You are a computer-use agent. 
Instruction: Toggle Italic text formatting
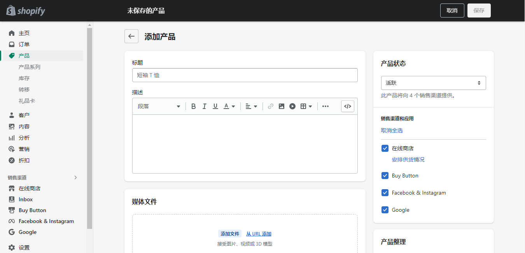coord(205,106)
